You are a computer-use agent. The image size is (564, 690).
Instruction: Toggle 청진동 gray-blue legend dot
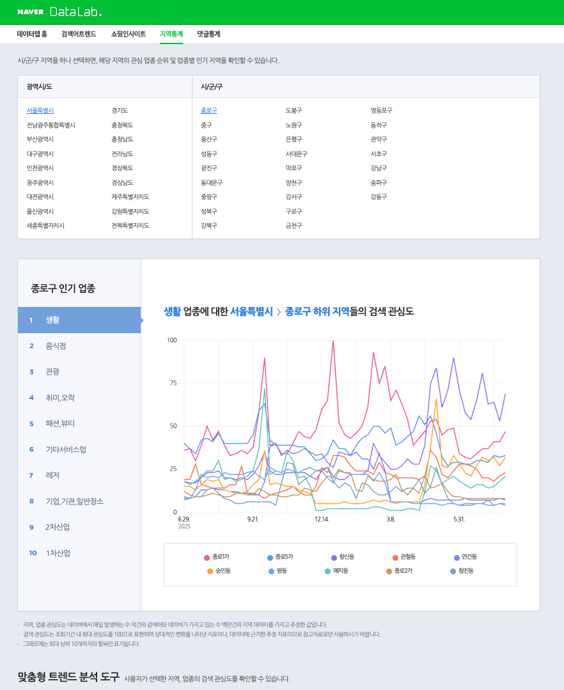[453, 571]
